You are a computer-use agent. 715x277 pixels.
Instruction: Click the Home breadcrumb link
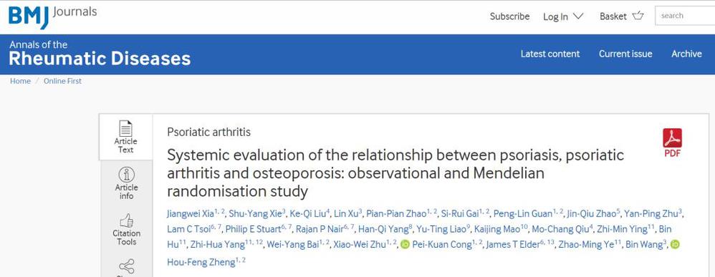20,81
